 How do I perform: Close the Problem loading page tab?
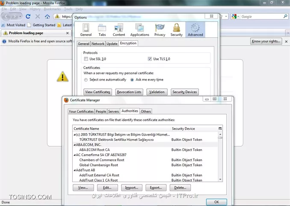click(x=68, y=33)
